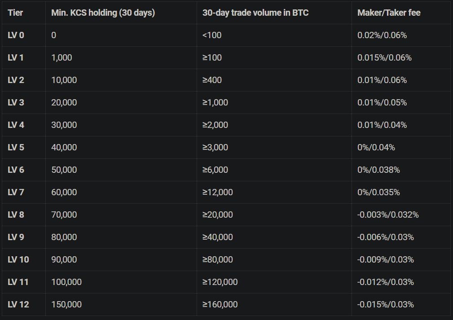453x320 pixels.
Task: Select the LV 10 tier label
Action: coord(18,260)
